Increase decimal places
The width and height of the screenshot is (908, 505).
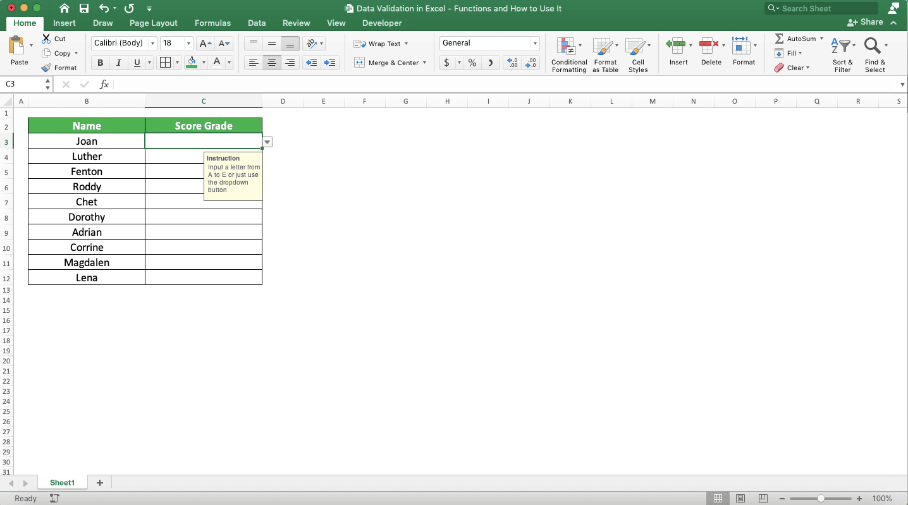click(x=512, y=63)
